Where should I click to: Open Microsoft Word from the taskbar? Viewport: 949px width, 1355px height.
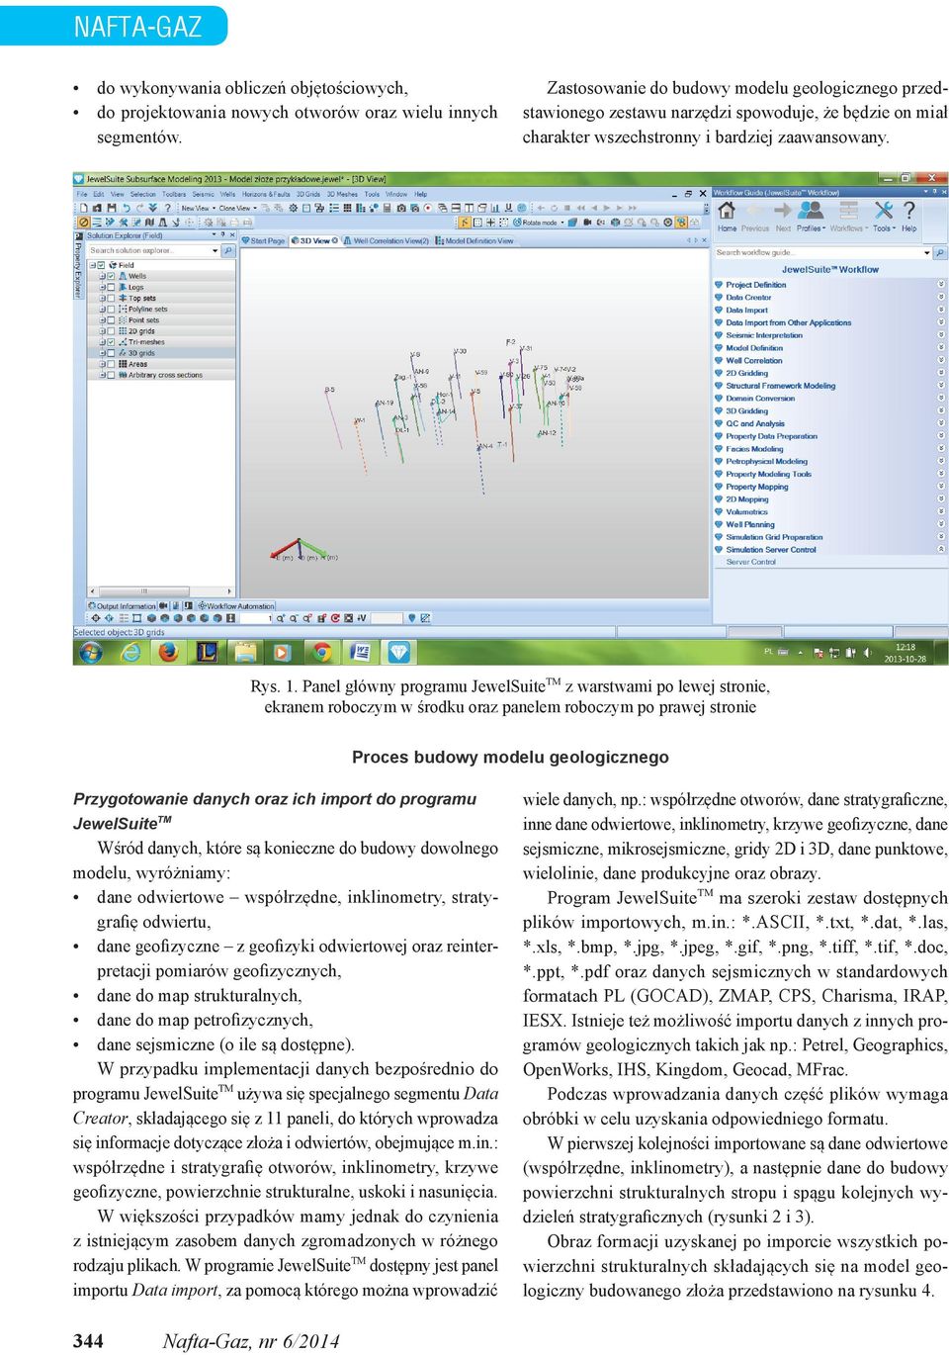click(361, 653)
